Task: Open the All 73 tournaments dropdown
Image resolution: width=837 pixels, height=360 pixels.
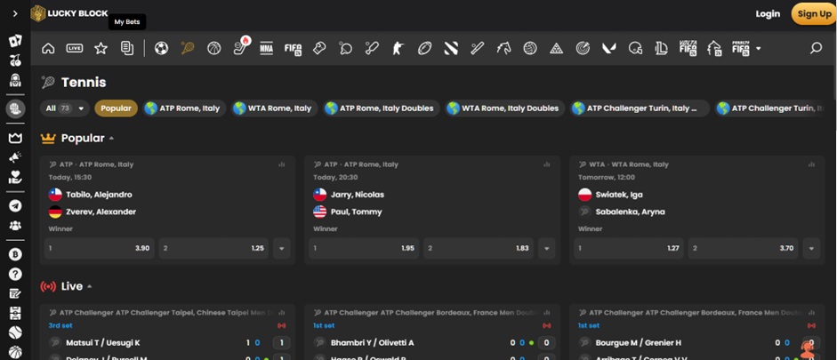Action: coord(65,108)
